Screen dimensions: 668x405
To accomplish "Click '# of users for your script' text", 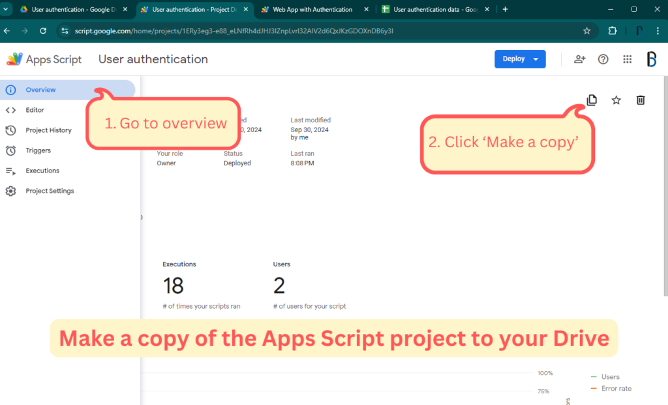I will click(x=310, y=306).
